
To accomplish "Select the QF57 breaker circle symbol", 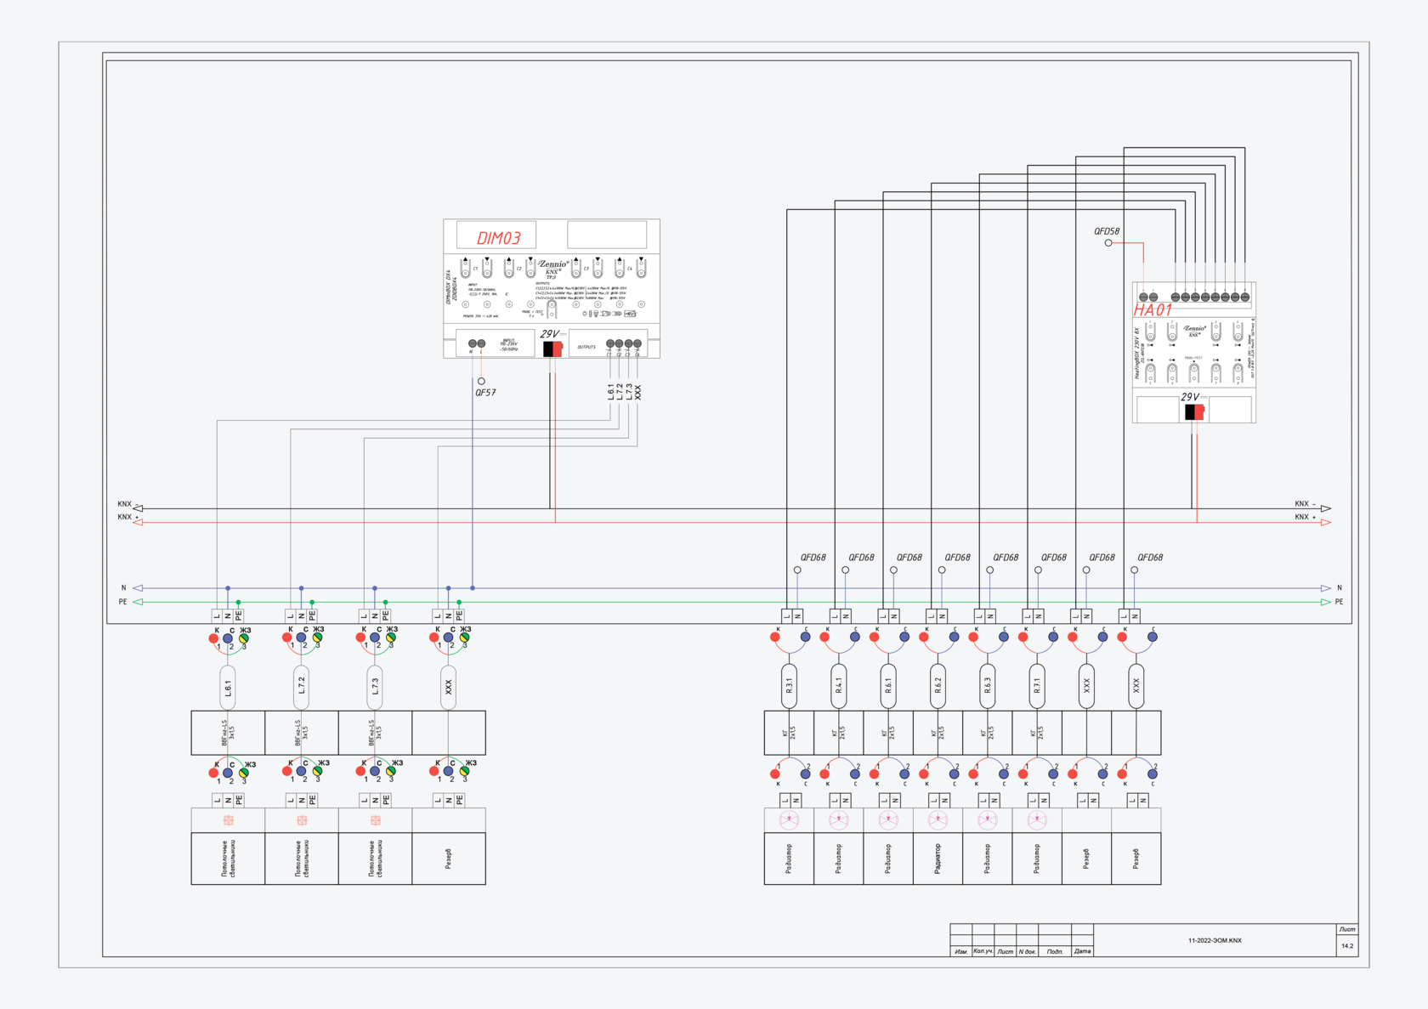I will tap(481, 382).
